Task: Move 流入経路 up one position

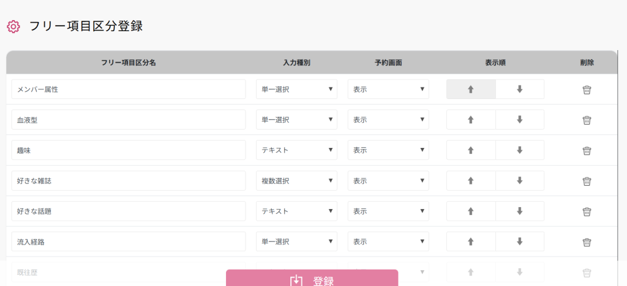Action: pyautogui.click(x=471, y=242)
